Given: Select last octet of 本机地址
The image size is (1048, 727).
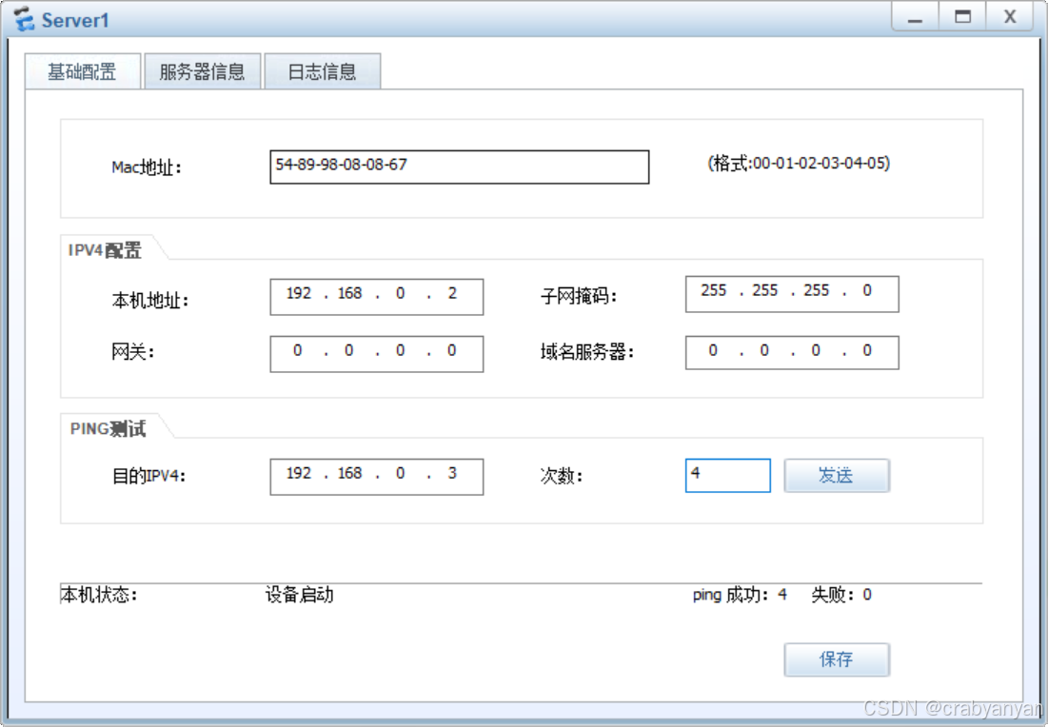Looking at the screenshot, I should (x=452, y=295).
